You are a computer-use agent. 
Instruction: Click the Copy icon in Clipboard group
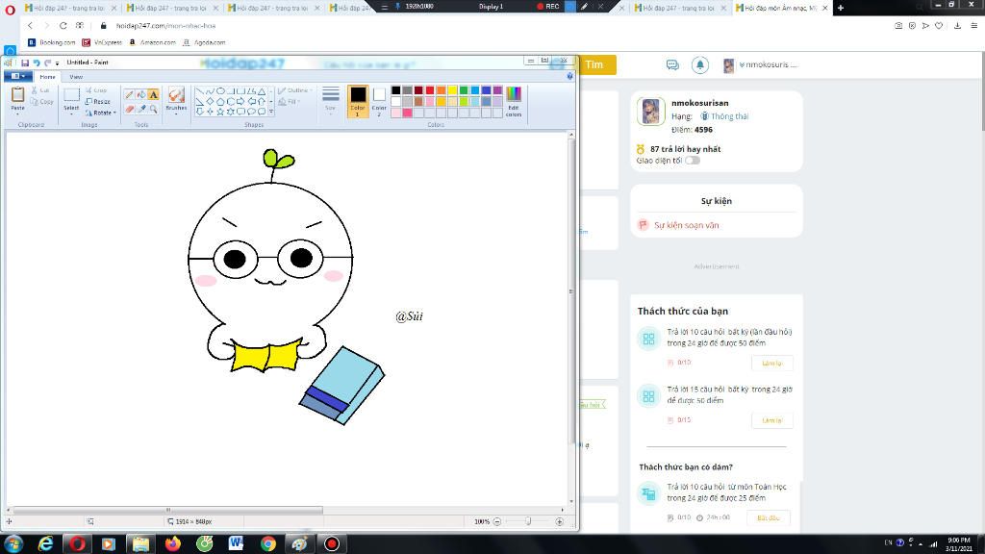pyautogui.click(x=36, y=102)
